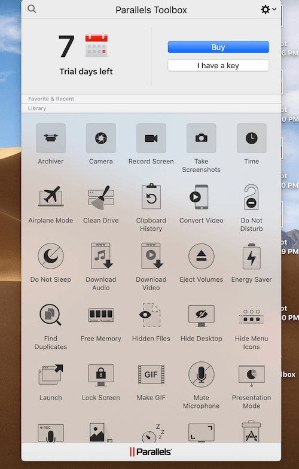Open the Make GIF tool
The image size is (299, 469).
(151, 374)
